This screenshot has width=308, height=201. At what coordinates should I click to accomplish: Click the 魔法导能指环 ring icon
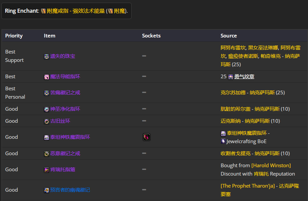[46, 77]
